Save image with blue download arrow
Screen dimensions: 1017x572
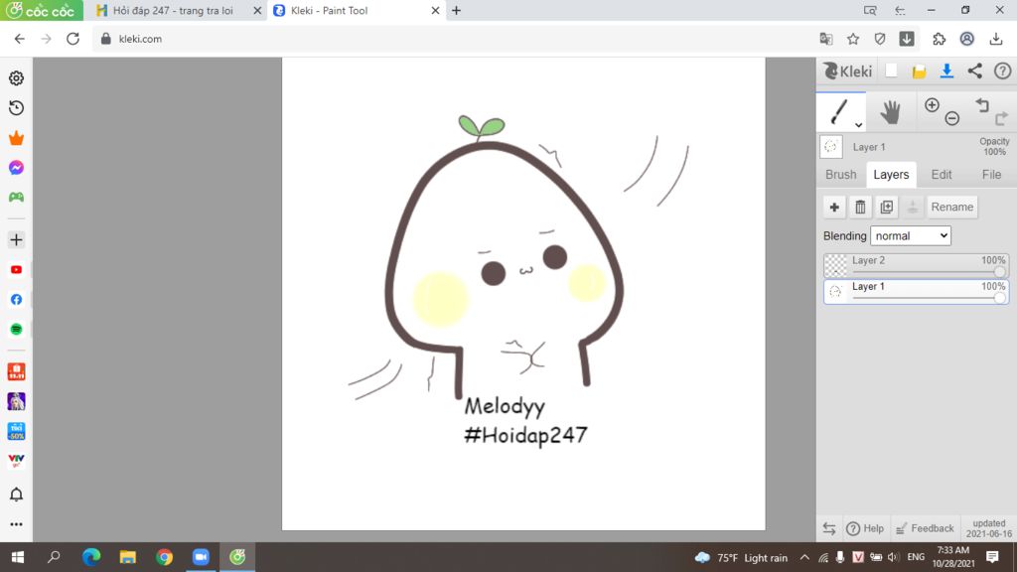(x=946, y=71)
